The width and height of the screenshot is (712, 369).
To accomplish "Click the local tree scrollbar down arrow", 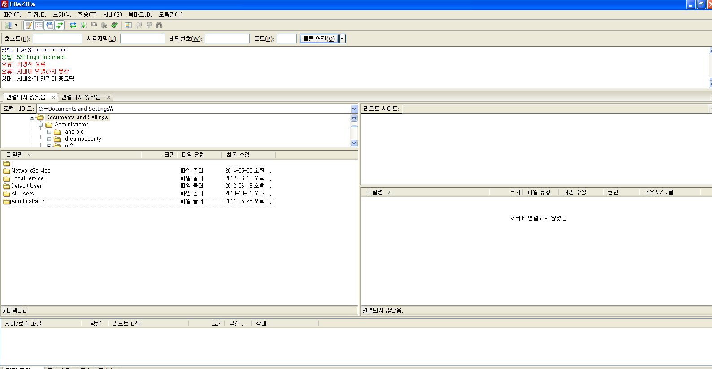I will click(x=354, y=143).
